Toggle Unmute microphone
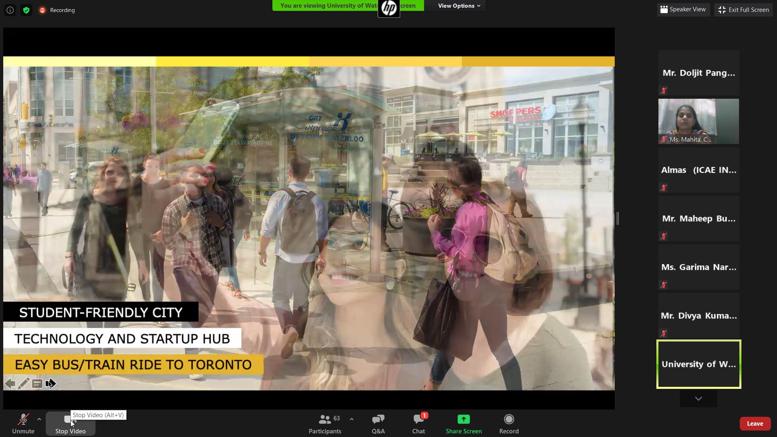Screen dimensions: 777x437 (x=23, y=424)
